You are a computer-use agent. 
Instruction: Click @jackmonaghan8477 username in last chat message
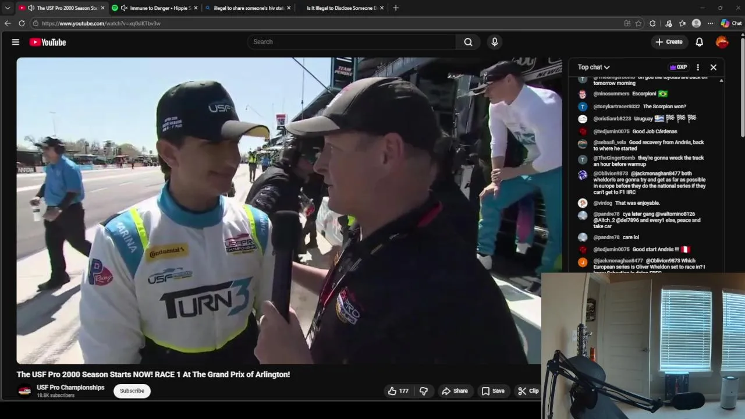(618, 261)
